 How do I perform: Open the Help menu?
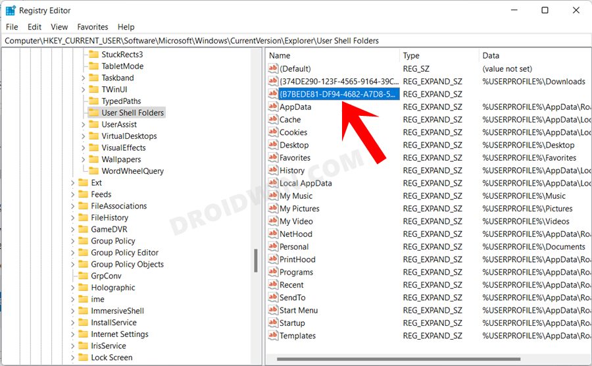pos(126,27)
